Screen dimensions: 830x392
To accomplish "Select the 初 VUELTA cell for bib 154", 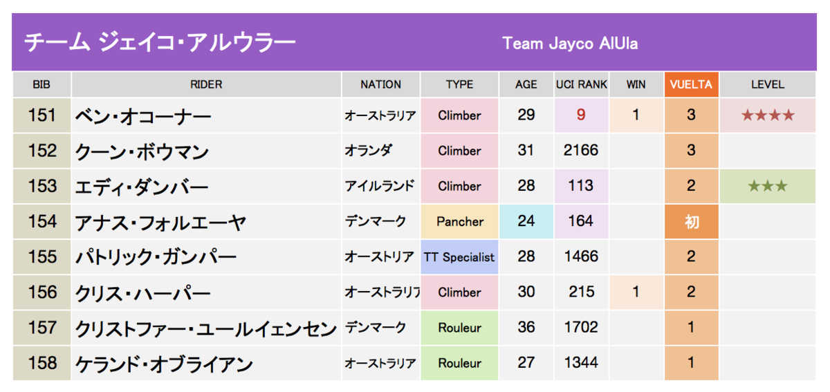I will tap(691, 222).
